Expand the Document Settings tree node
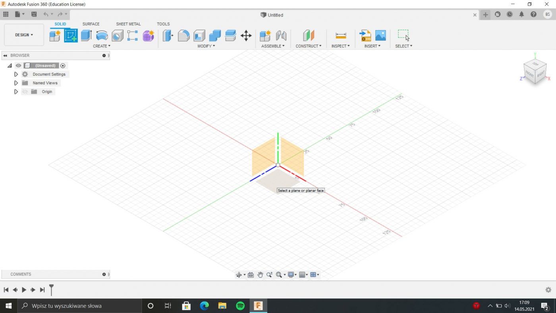Viewport: 556px width, 313px height. pyautogui.click(x=16, y=74)
